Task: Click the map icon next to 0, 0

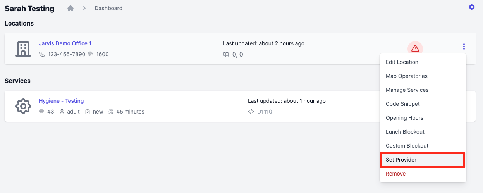Action: 226,54
